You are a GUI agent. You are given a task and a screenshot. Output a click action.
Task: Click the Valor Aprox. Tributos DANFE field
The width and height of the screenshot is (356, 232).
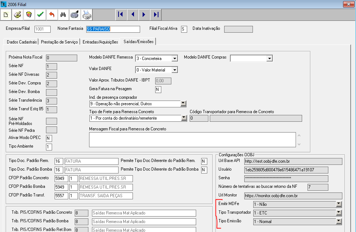(x=163, y=81)
